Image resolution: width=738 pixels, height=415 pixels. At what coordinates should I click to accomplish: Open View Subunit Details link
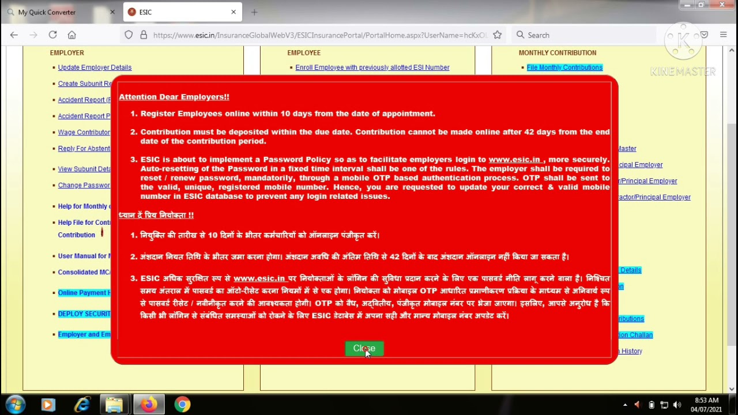(84, 169)
